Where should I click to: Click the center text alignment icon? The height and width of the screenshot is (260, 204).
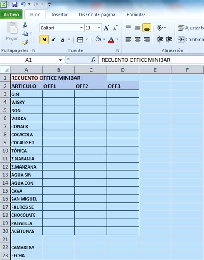click(137, 40)
